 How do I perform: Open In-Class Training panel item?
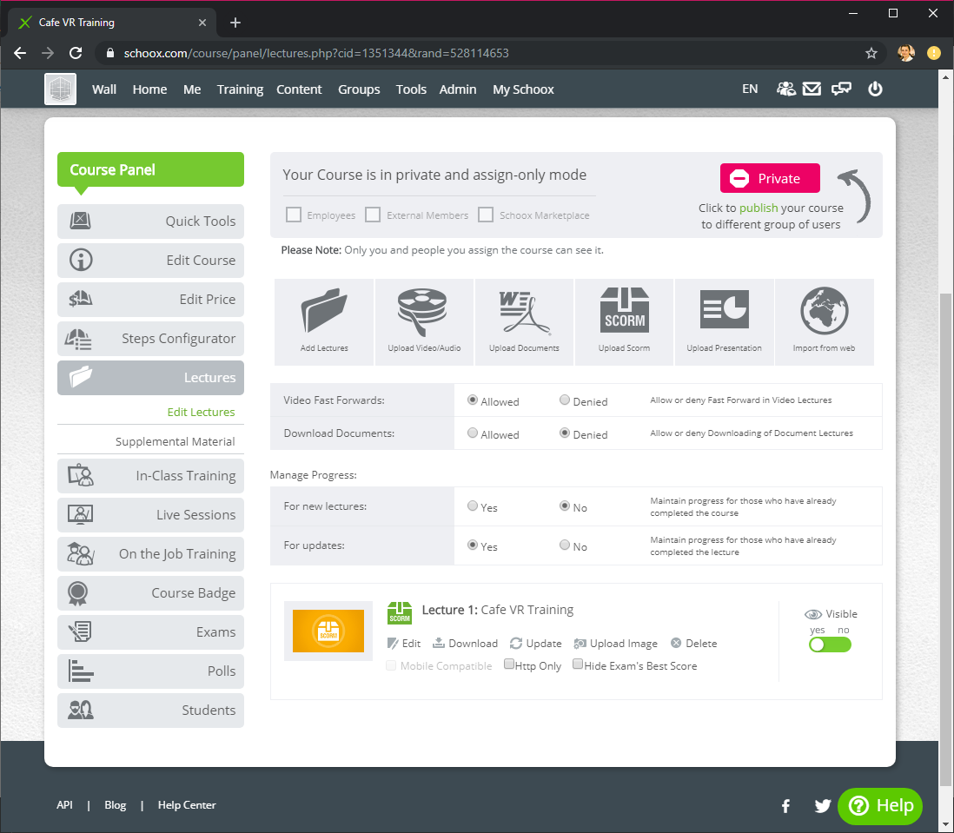pos(151,475)
